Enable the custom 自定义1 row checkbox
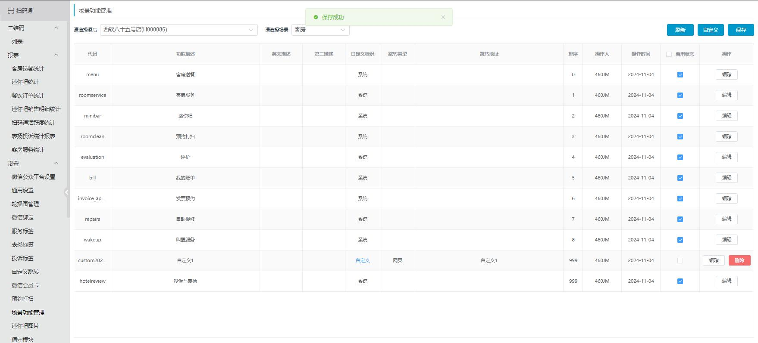758x343 pixels. 680,261
